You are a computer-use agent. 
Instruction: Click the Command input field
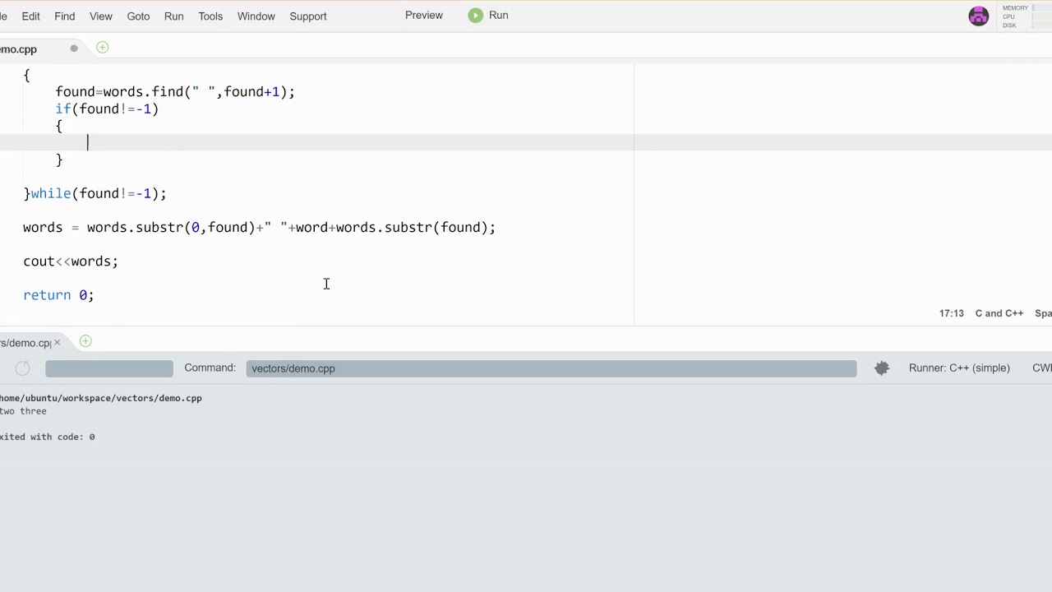(551, 368)
